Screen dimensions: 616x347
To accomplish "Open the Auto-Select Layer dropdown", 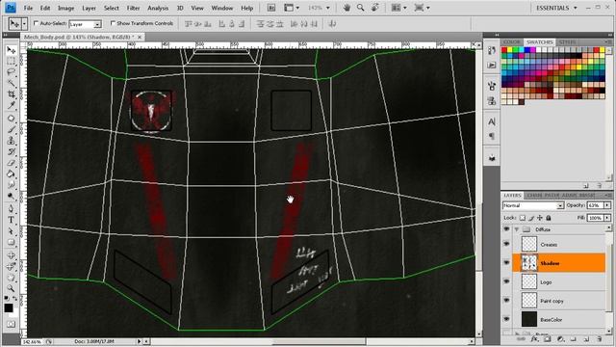I will pos(97,24).
